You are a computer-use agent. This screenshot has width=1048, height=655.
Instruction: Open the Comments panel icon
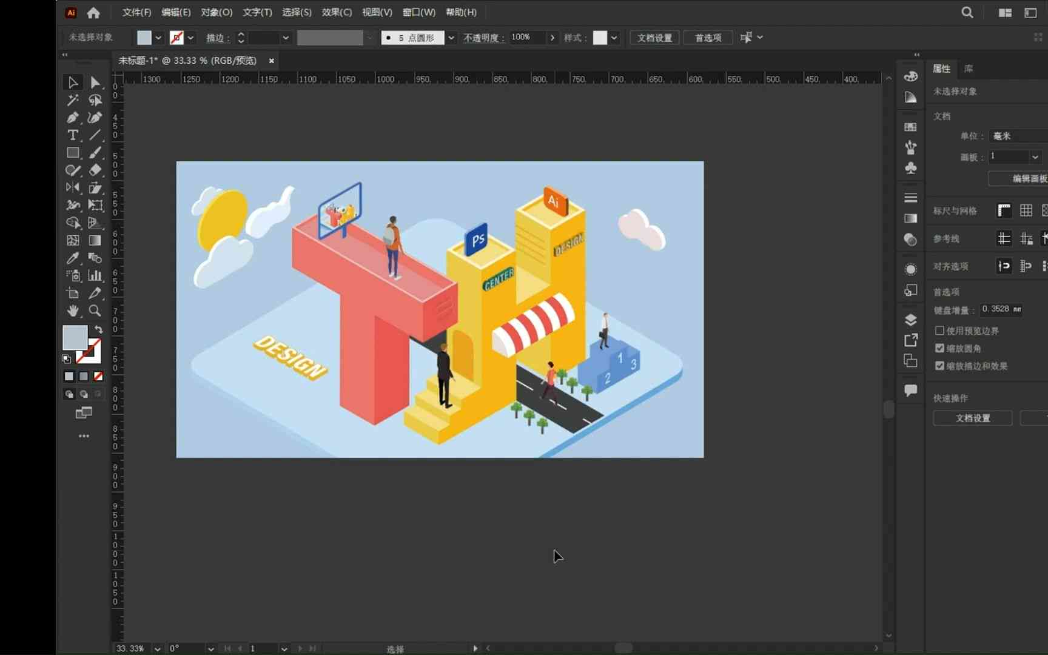[x=910, y=391]
